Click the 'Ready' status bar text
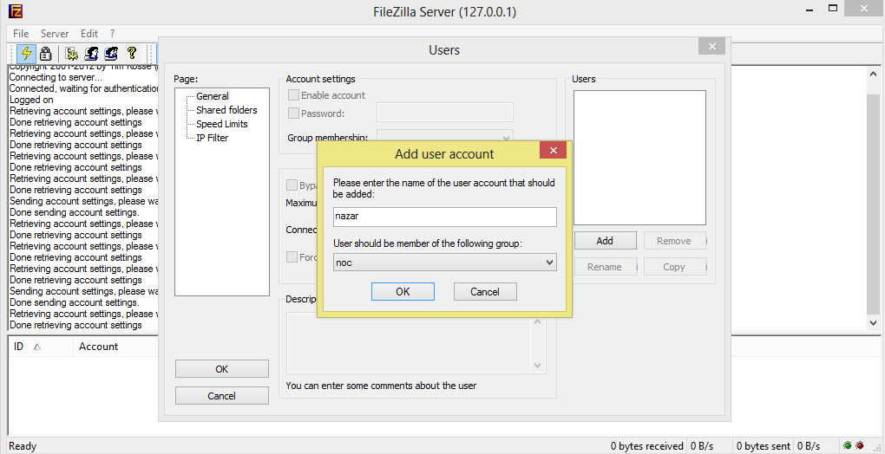This screenshot has height=454, width=885. (x=23, y=446)
